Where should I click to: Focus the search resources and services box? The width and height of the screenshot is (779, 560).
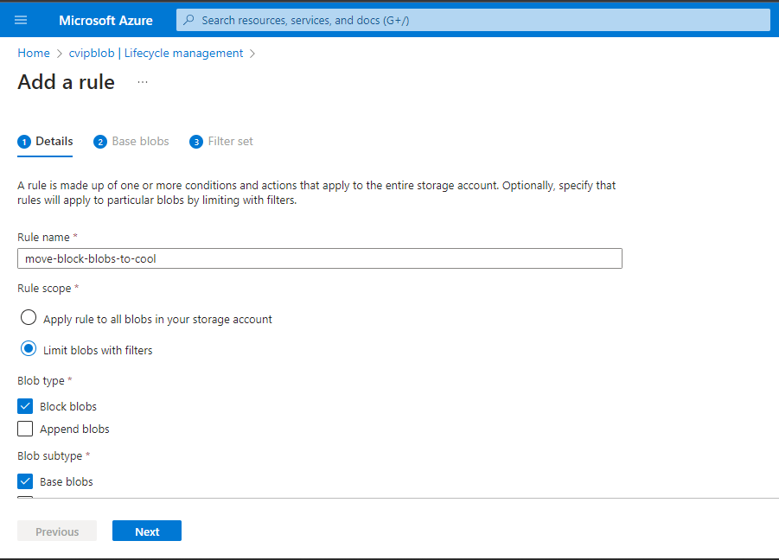point(476,20)
